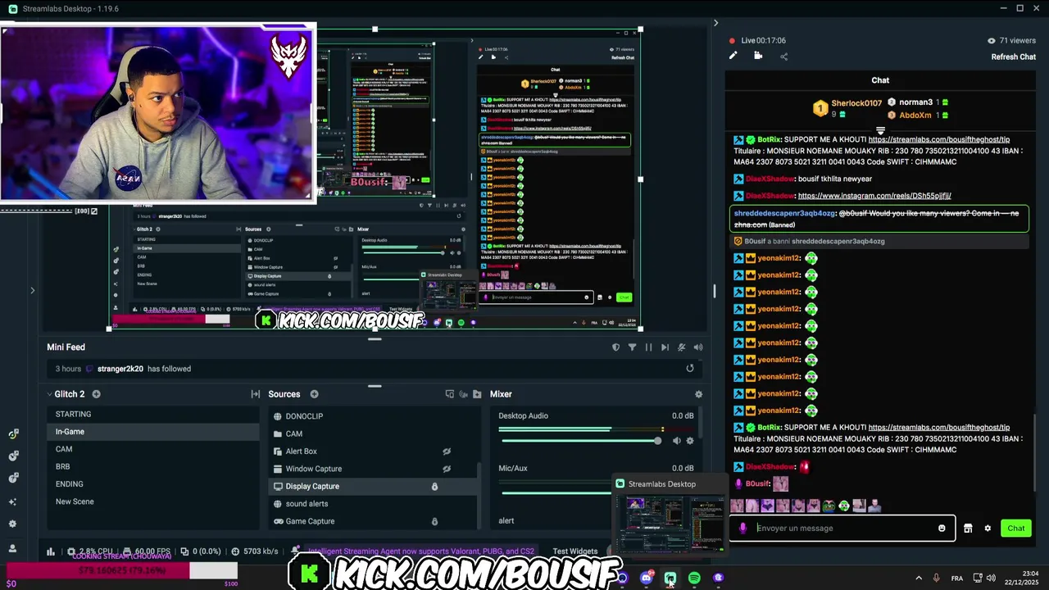Click the camera icon below the Live timer
This screenshot has width=1049, height=590.
pyautogui.click(x=758, y=56)
